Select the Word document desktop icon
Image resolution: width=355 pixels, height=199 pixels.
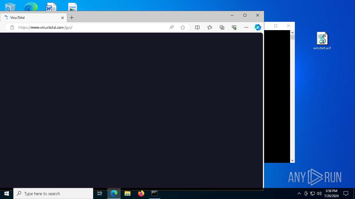click(x=51, y=7)
